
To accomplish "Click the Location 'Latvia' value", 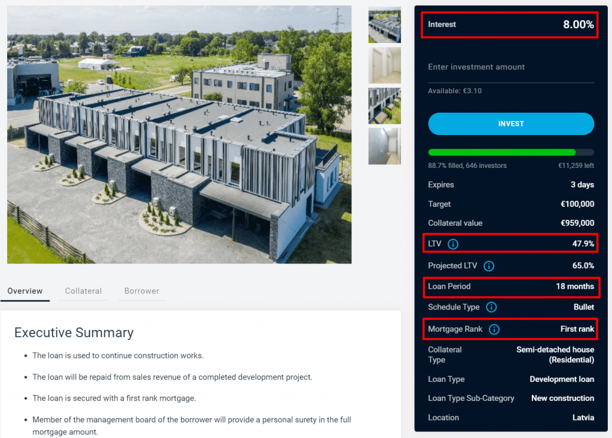I will 583,417.
